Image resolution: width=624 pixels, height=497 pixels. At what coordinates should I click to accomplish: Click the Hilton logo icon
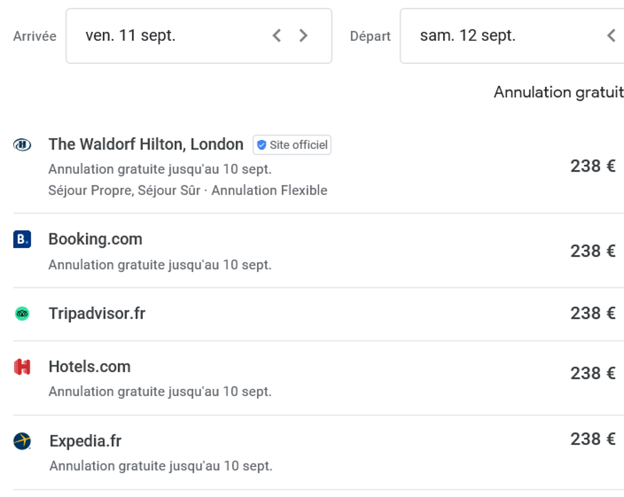[x=22, y=145]
